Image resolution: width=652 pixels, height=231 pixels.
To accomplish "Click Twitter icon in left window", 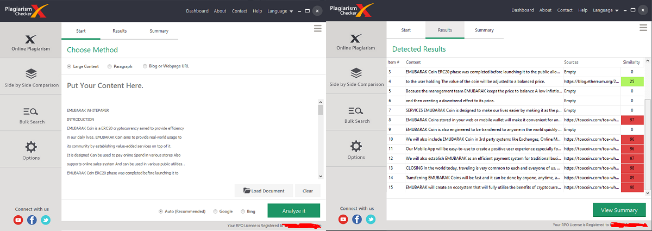I will pyautogui.click(x=46, y=220).
